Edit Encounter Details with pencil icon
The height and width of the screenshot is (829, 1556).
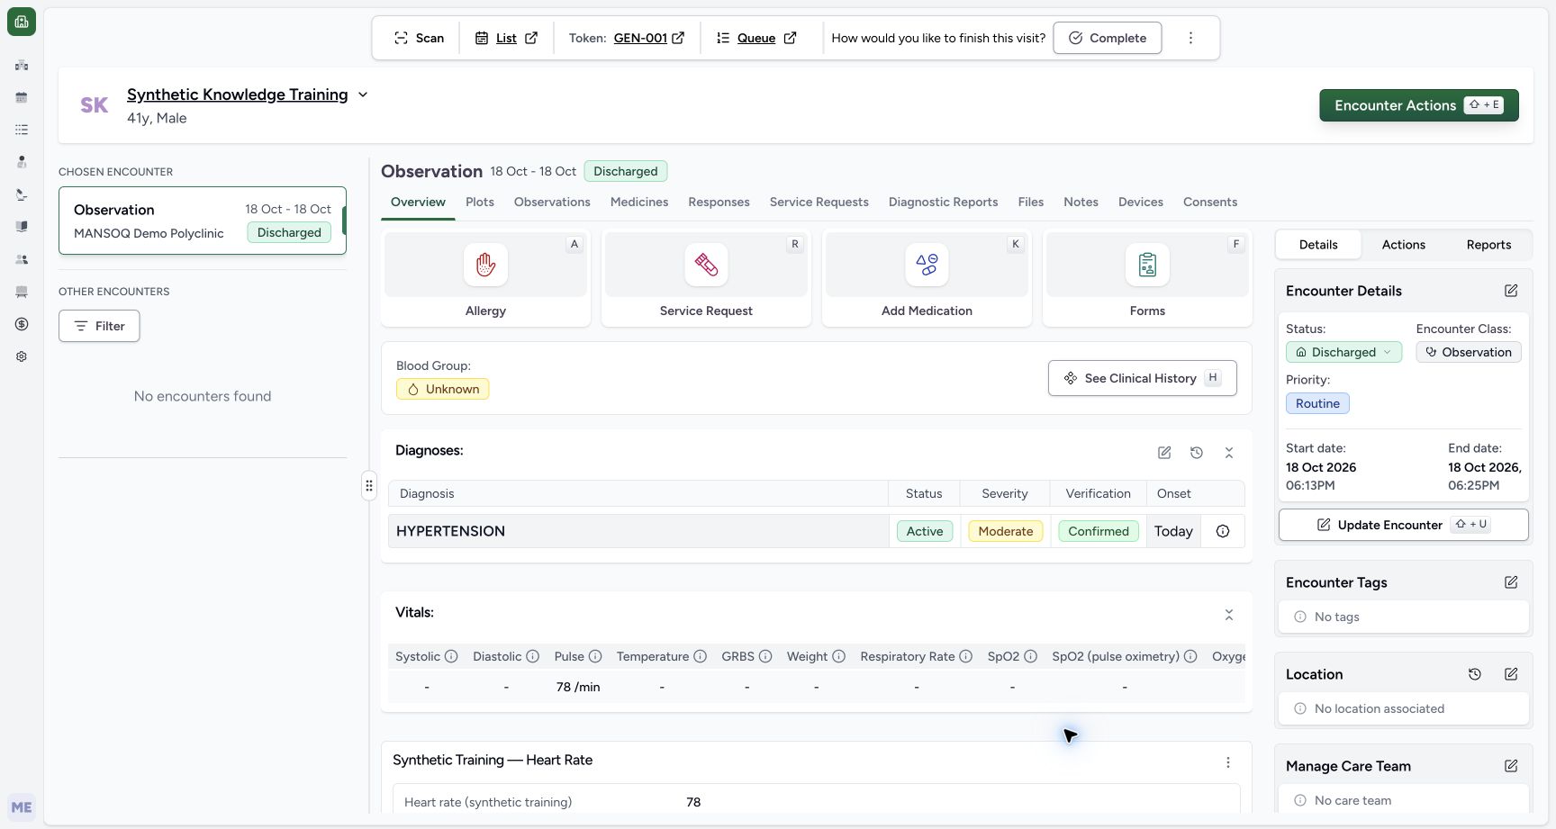coord(1511,291)
